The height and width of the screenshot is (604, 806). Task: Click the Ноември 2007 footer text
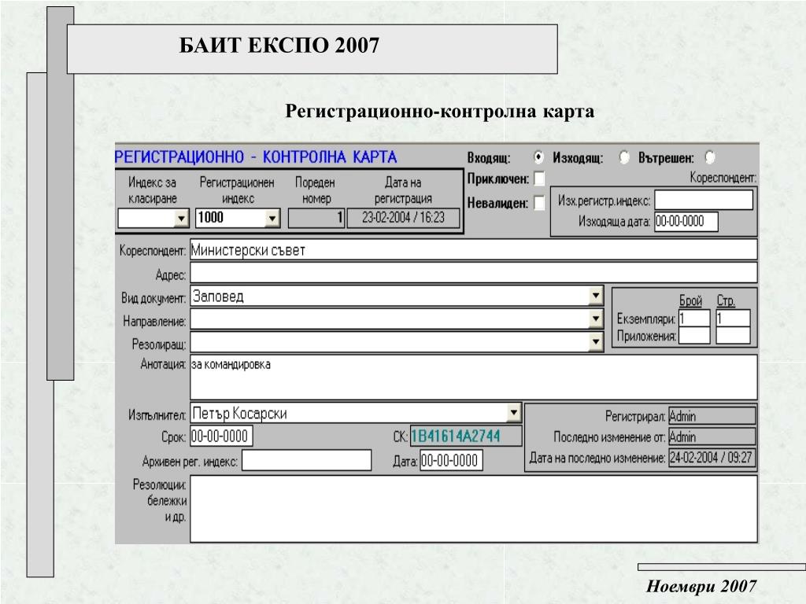pyautogui.click(x=701, y=586)
